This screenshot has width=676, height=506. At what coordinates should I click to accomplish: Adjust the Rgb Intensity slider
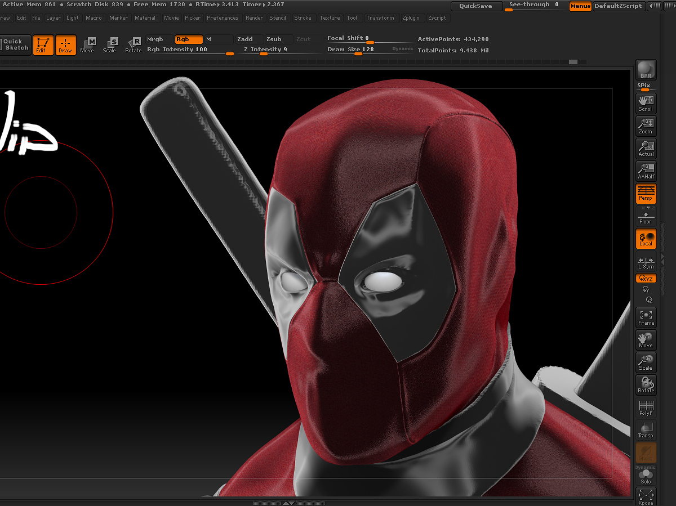[x=190, y=50]
